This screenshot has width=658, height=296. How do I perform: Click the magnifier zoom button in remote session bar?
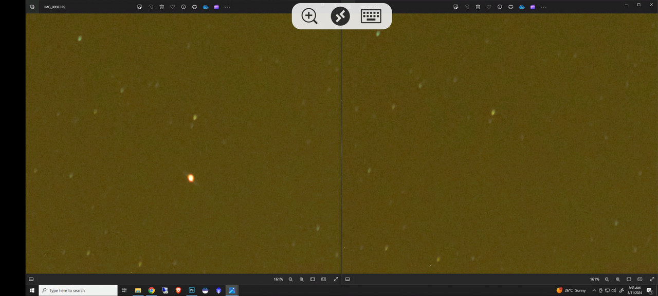[x=309, y=16]
